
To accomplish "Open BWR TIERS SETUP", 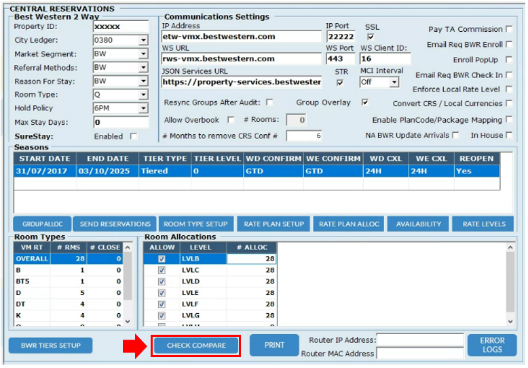I will tap(50, 346).
